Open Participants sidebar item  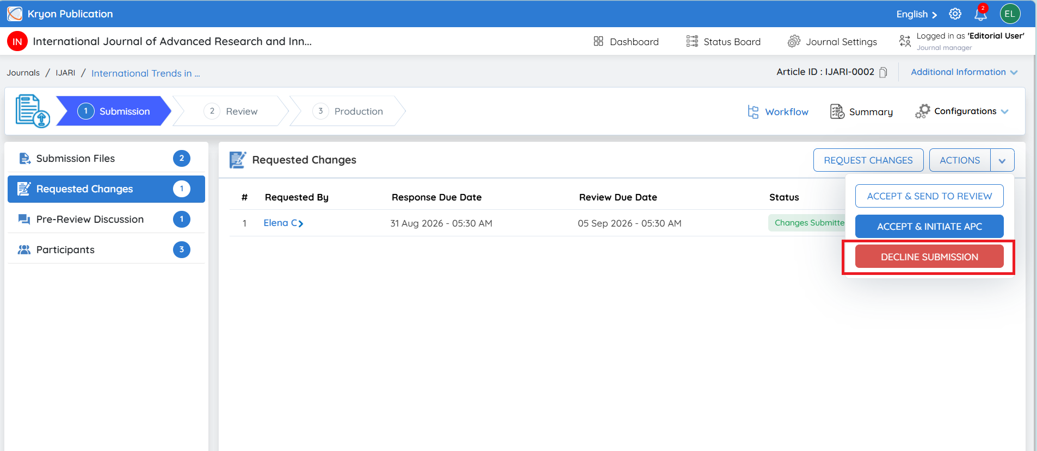[106, 250]
